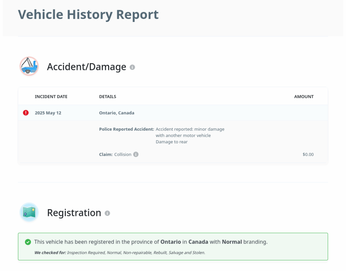Select the 2025 May 12 incident date

[48, 113]
